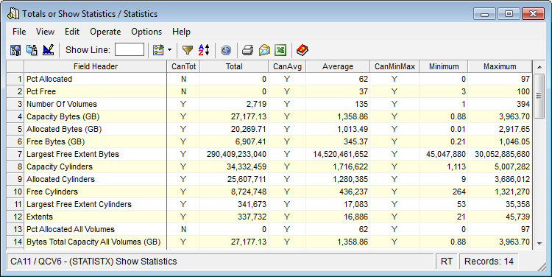Click minimum value 45,047,880
The image size is (552, 277).
pos(446,154)
